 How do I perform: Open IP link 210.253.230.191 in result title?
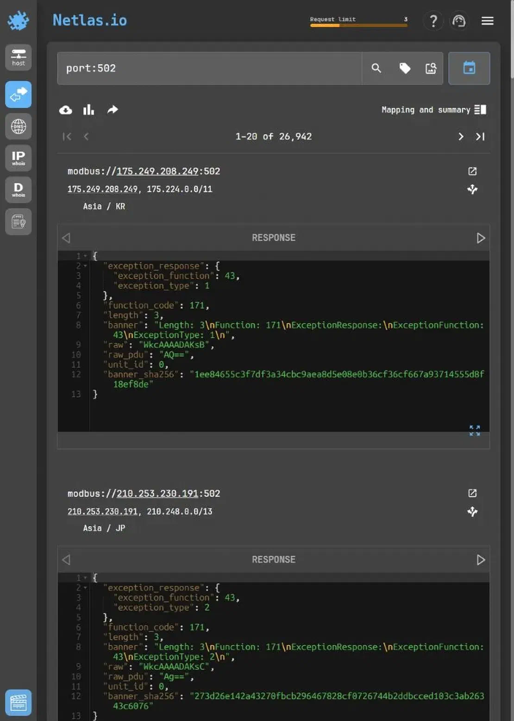point(157,494)
